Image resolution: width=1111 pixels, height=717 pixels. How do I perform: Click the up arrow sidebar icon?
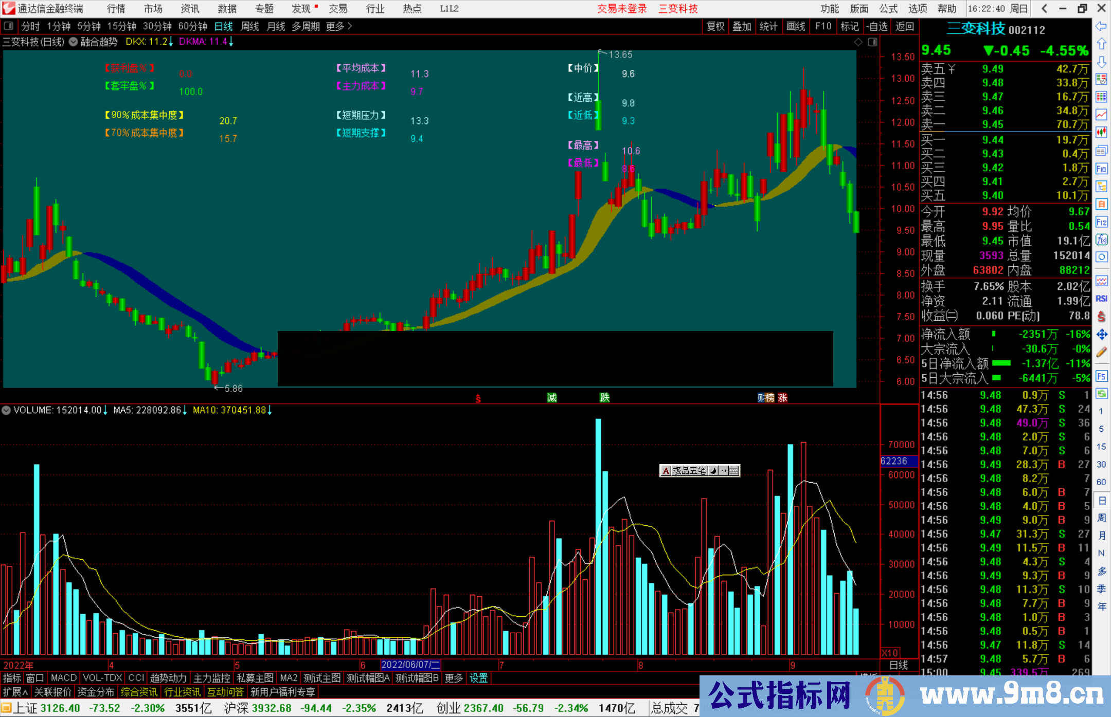pyautogui.click(x=1101, y=44)
